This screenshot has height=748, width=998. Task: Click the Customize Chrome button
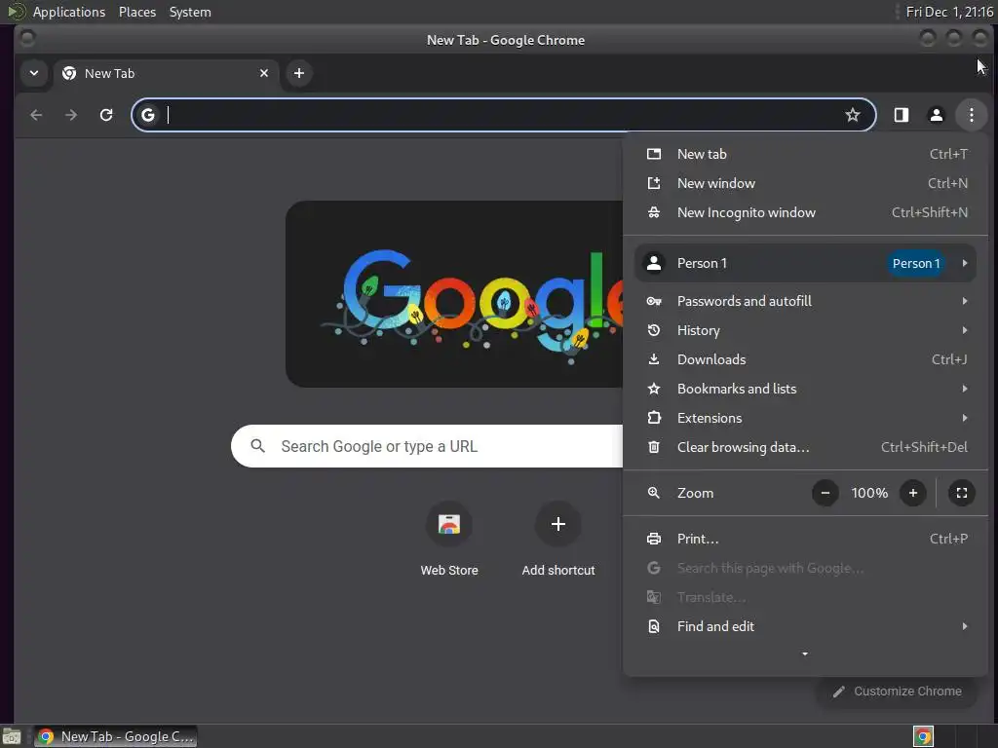(898, 692)
